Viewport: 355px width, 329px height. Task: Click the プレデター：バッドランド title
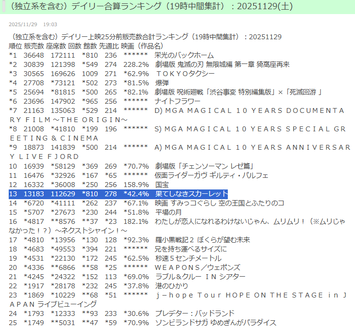[194, 313]
